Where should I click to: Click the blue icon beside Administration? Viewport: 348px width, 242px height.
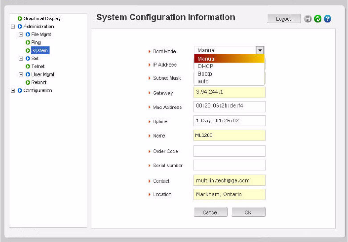click(x=20, y=27)
